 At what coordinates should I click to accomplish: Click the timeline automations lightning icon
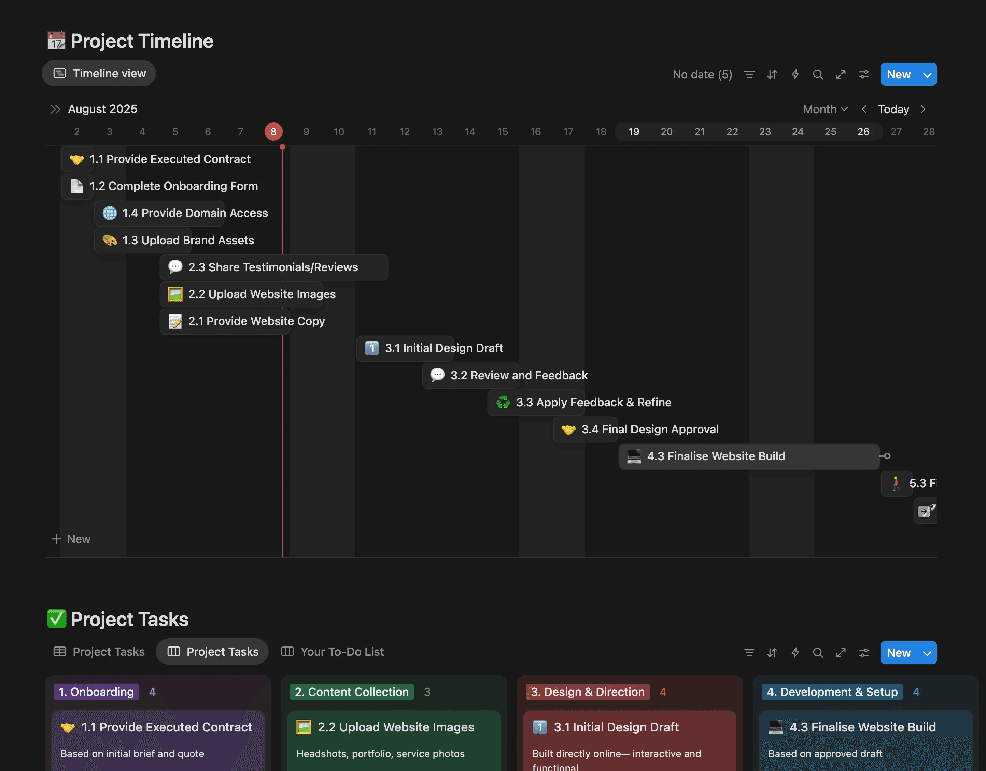point(795,74)
